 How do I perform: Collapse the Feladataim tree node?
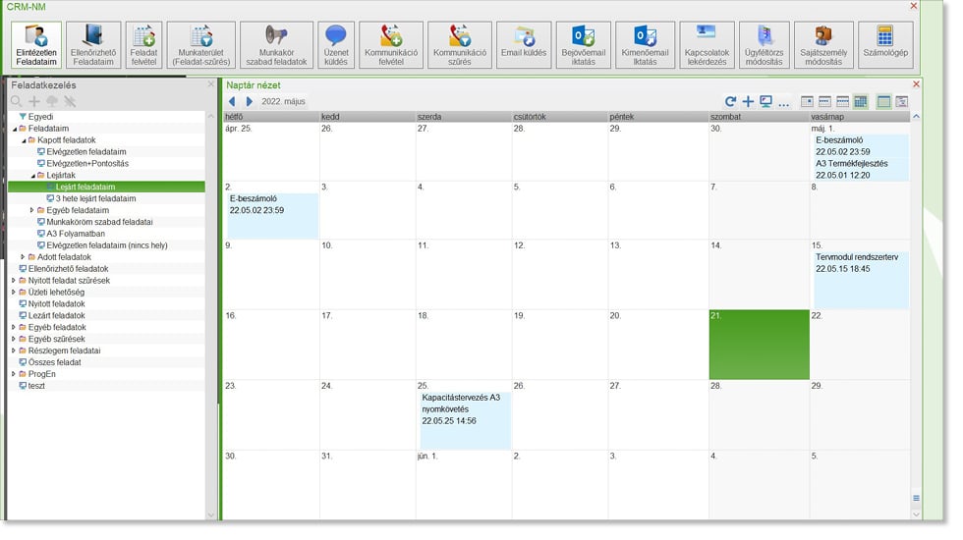[14, 129]
